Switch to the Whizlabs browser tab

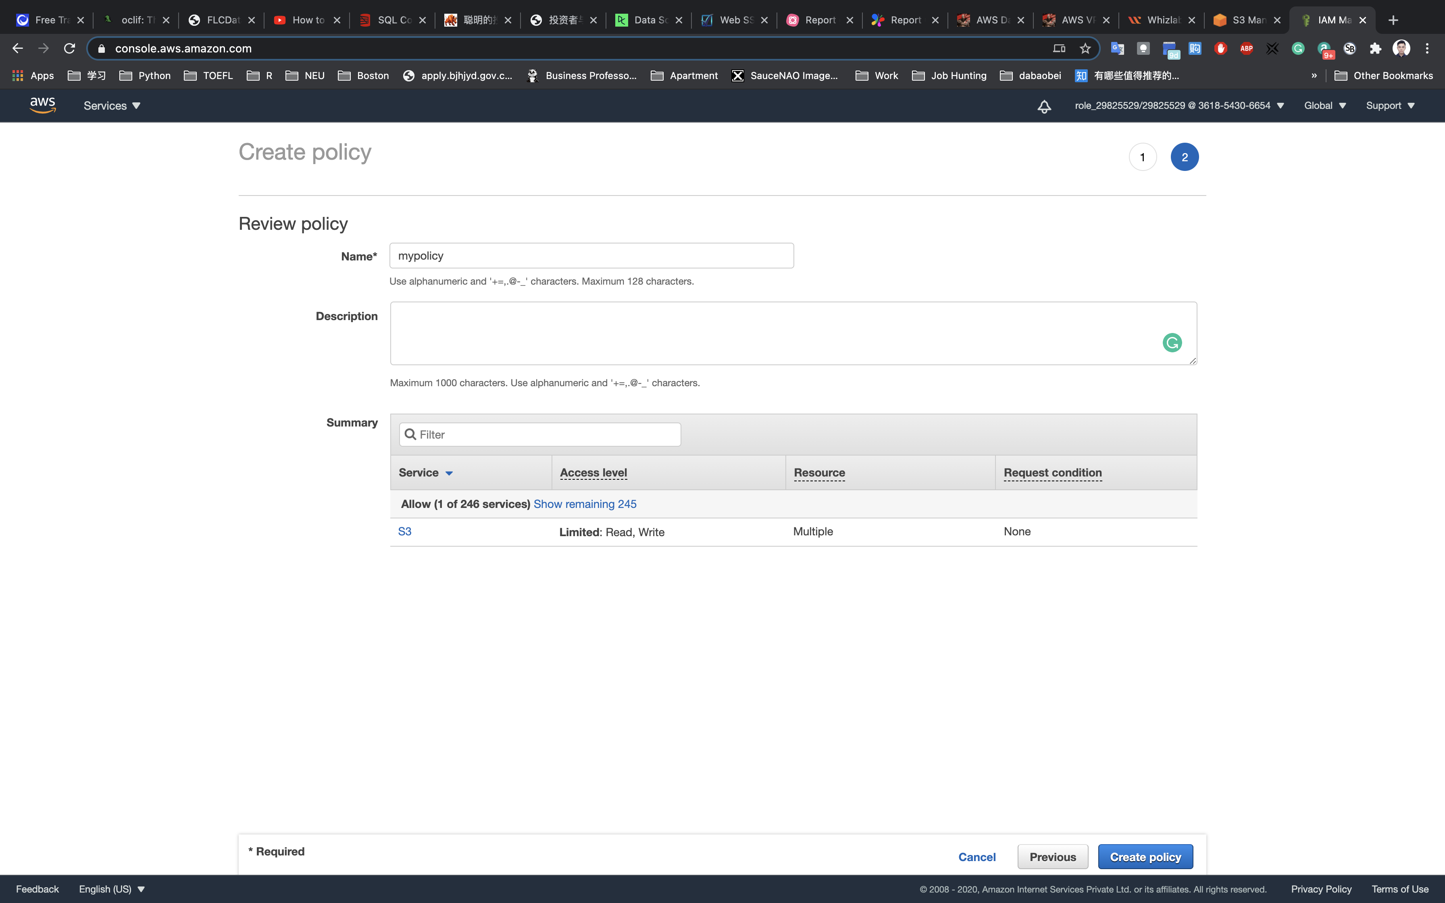1162,20
